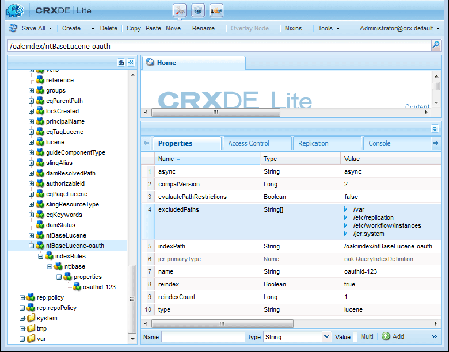Expand the rep:repoPolicy node

pos(22,308)
